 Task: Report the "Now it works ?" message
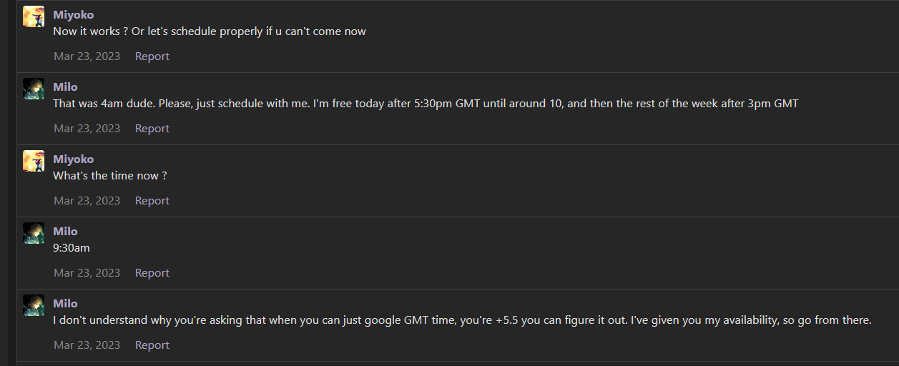coord(152,56)
